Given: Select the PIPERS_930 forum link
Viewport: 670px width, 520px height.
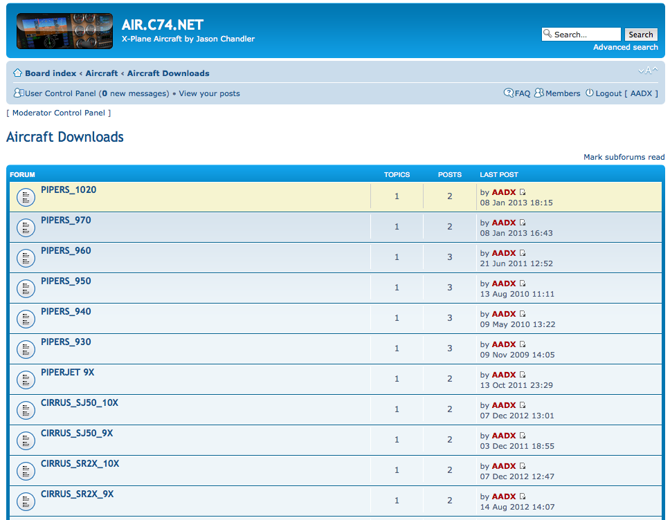Looking at the screenshot, I should 66,342.
